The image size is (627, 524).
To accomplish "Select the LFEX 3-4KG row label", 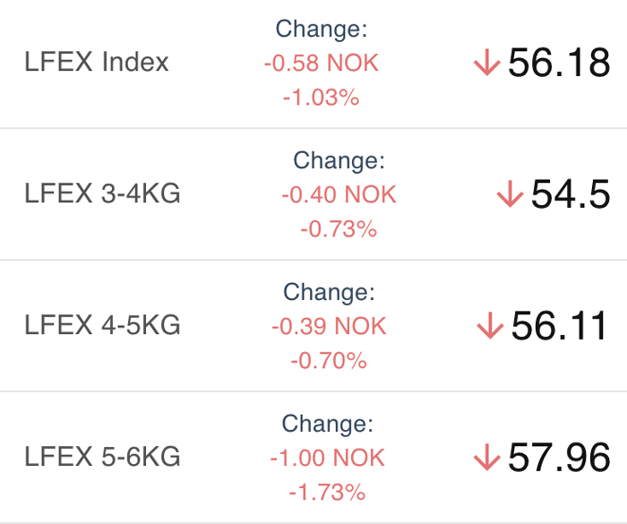I will (x=102, y=193).
